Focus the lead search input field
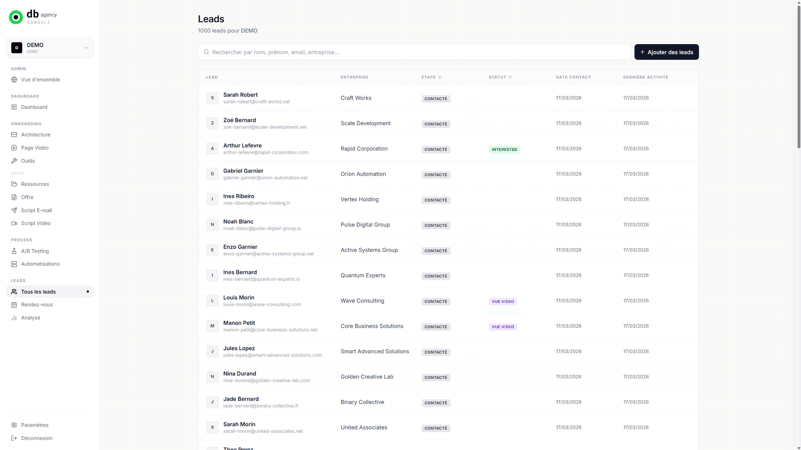 pyautogui.click(x=415, y=52)
